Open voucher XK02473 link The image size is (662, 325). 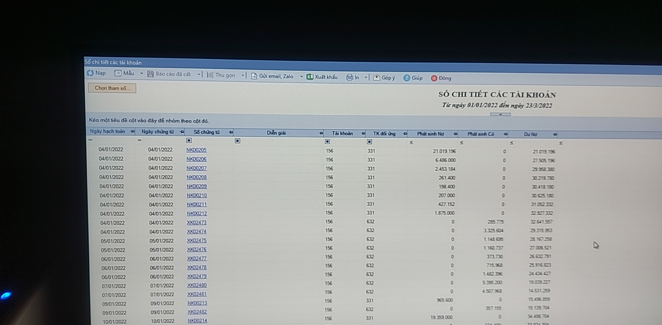click(197, 222)
